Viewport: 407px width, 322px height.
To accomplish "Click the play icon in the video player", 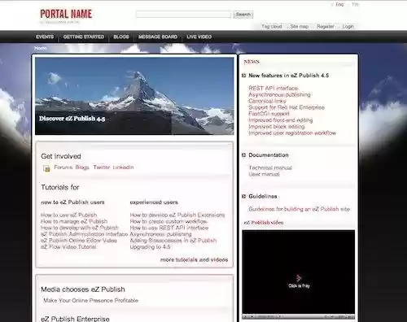I will [299, 278].
